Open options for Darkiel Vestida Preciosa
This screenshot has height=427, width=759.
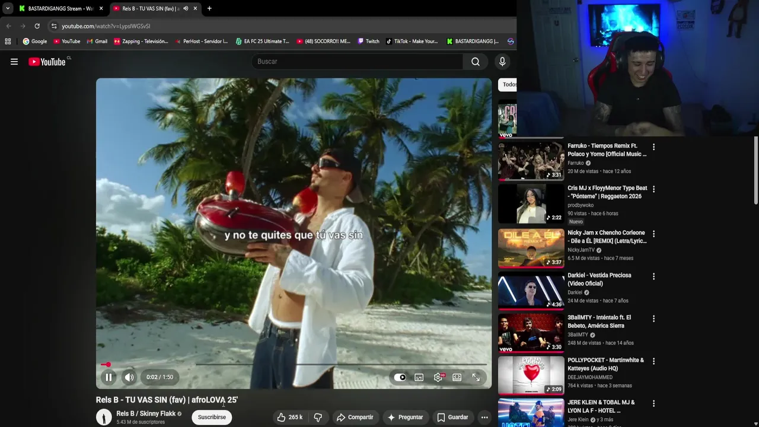click(653, 276)
